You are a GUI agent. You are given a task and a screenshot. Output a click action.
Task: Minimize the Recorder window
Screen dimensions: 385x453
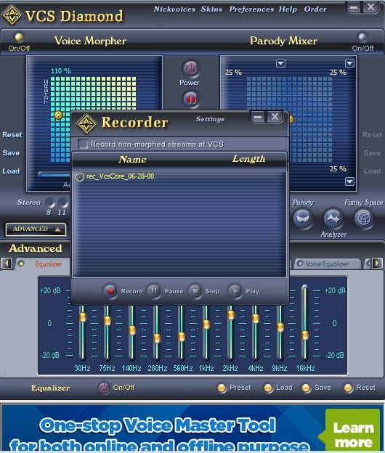pyautogui.click(x=258, y=118)
